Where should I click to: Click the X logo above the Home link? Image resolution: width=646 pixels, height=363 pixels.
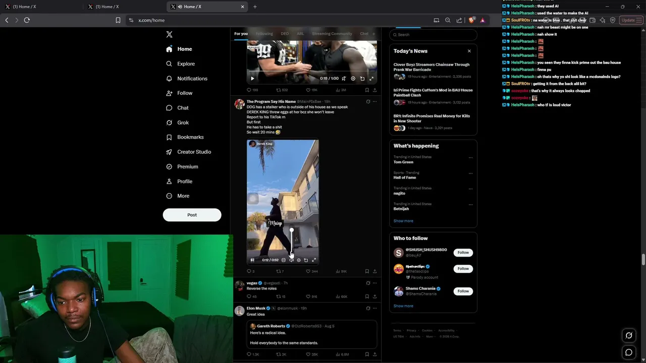170,34
